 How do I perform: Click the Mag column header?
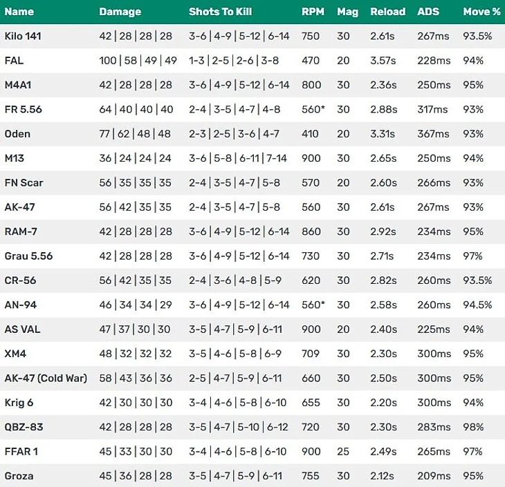[347, 12]
